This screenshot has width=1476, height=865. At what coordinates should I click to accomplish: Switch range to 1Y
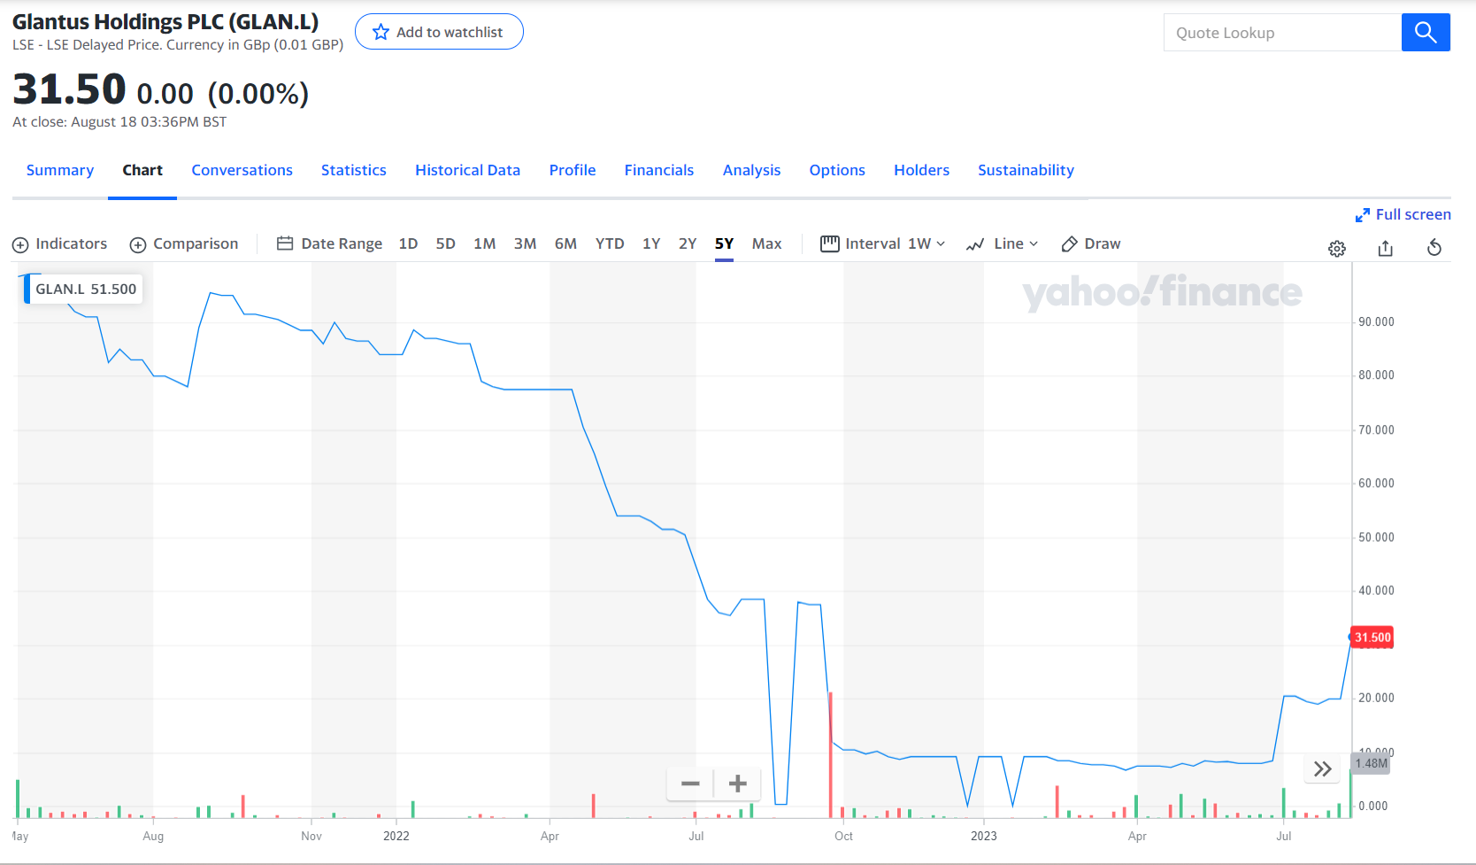pos(651,243)
